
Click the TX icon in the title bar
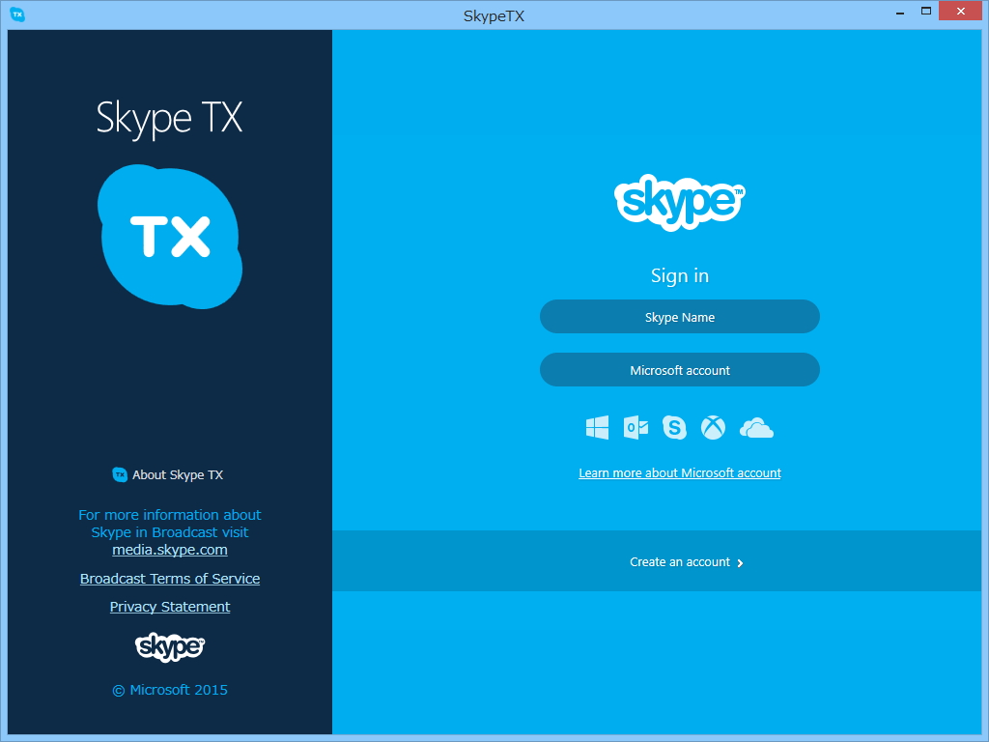click(x=16, y=15)
